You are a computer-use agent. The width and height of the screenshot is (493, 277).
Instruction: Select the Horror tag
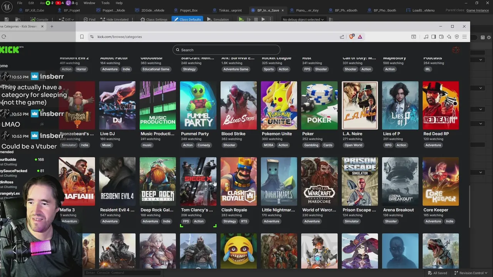coord(81,69)
